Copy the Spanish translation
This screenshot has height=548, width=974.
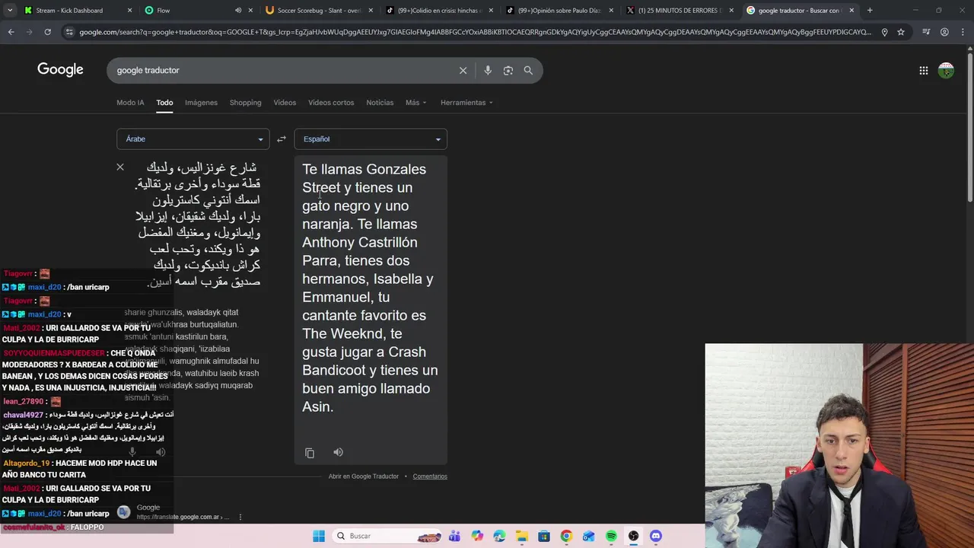pos(310,453)
